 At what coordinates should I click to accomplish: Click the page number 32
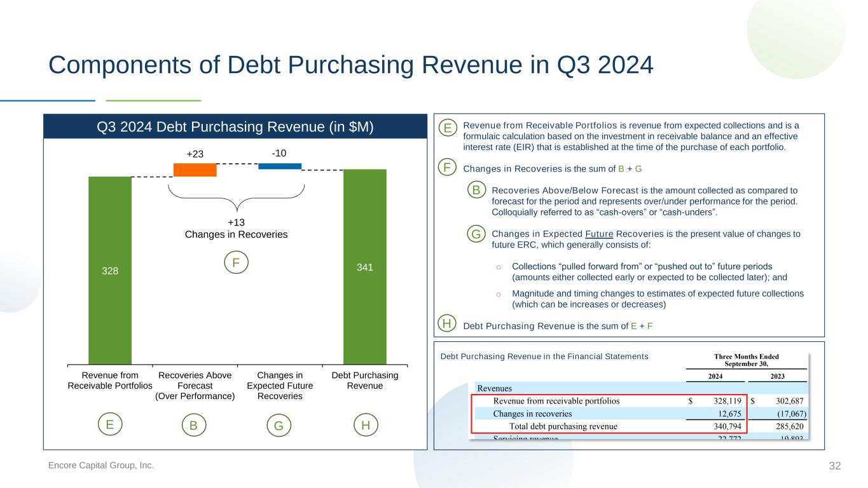(x=834, y=466)
